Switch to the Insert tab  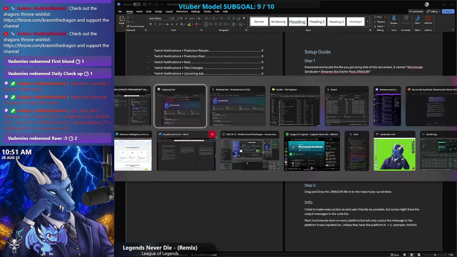(139, 11)
